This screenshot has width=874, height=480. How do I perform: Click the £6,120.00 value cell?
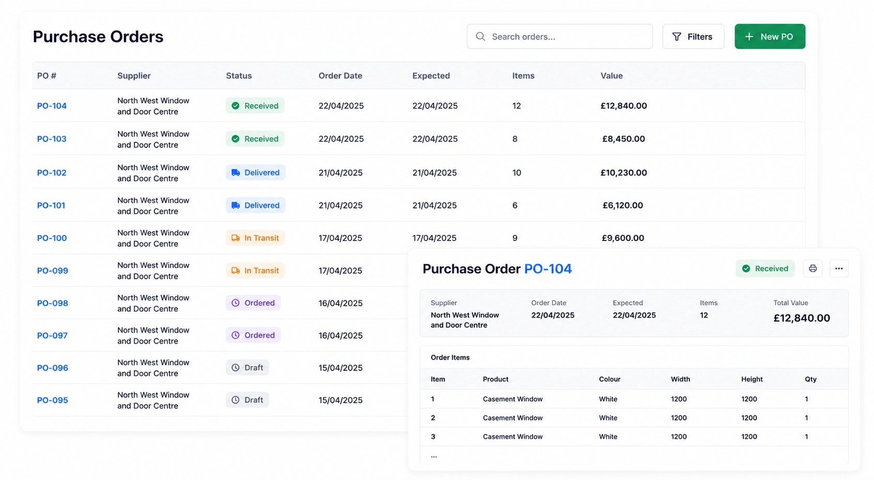point(623,205)
